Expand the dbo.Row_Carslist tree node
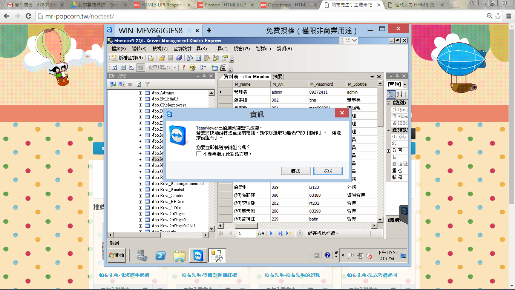Image resolution: width=515 pixels, height=290 pixels. [140, 196]
